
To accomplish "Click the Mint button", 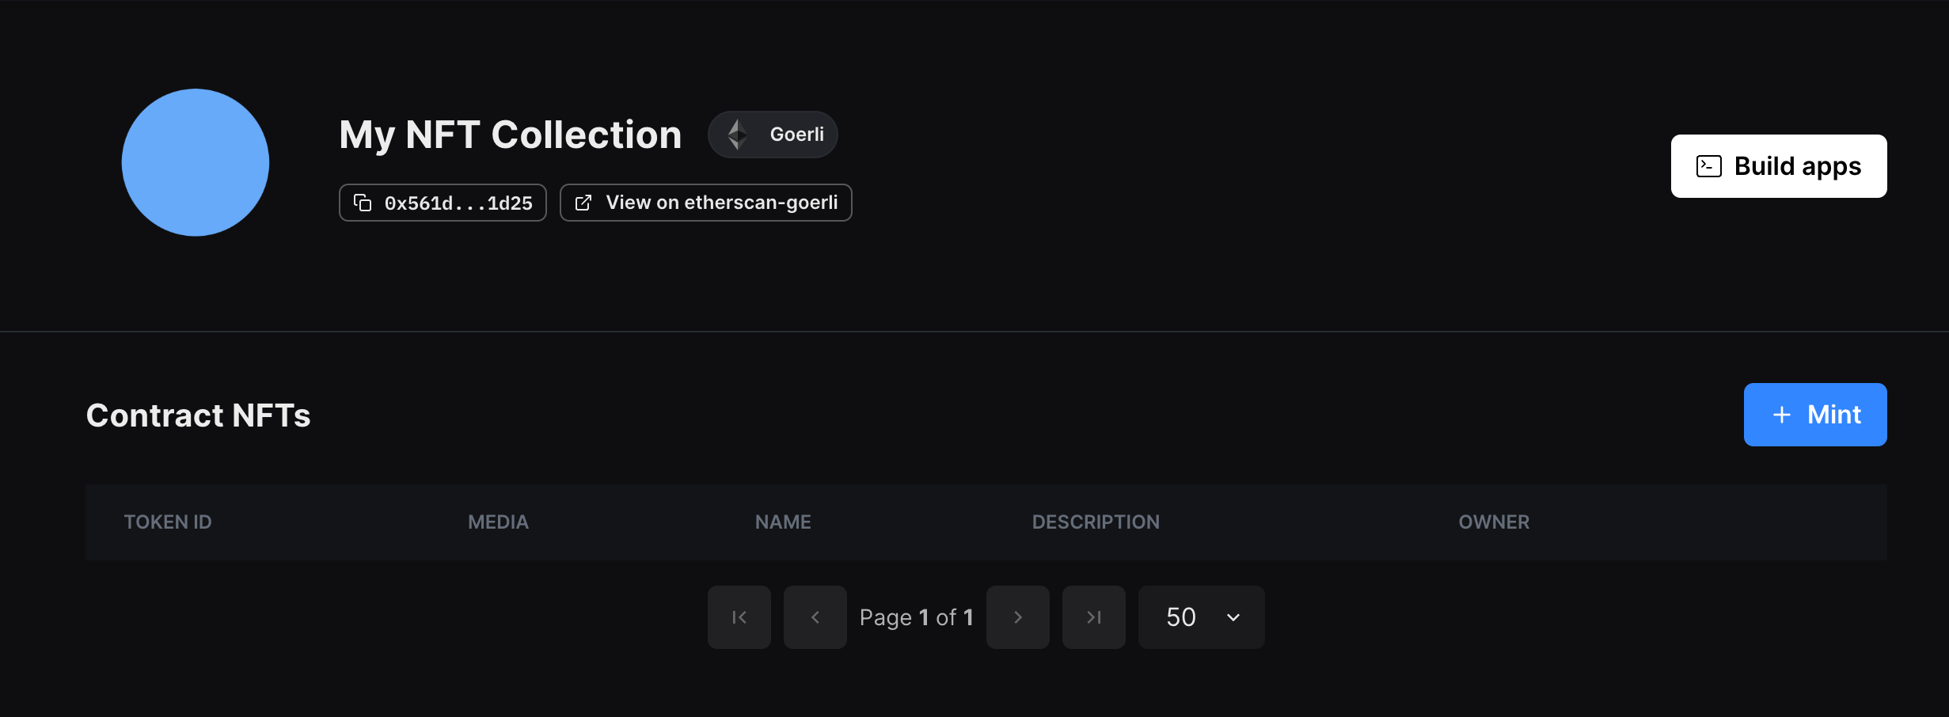I will (x=1814, y=415).
